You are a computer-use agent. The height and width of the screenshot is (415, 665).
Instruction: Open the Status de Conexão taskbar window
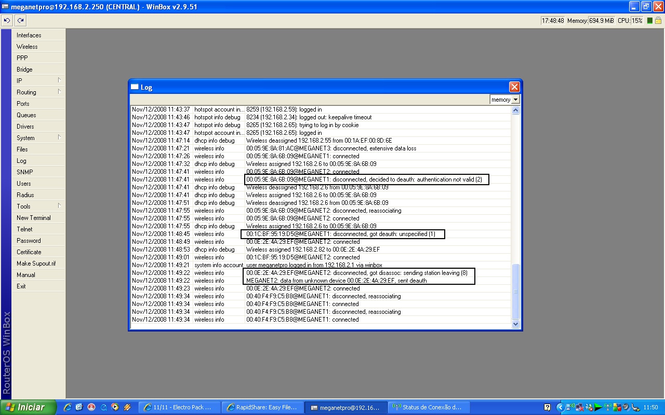click(x=428, y=407)
